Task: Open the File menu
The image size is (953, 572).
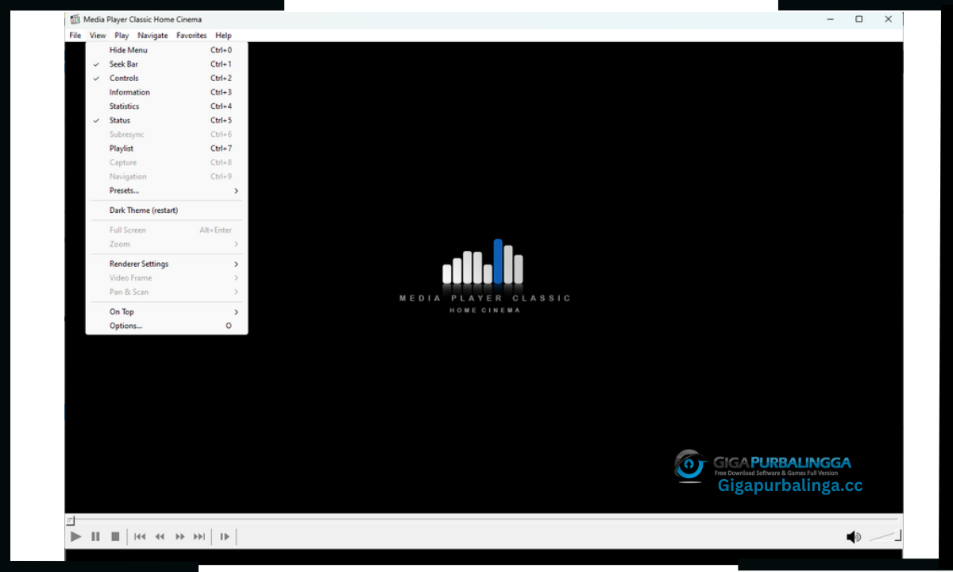Action: tap(75, 36)
